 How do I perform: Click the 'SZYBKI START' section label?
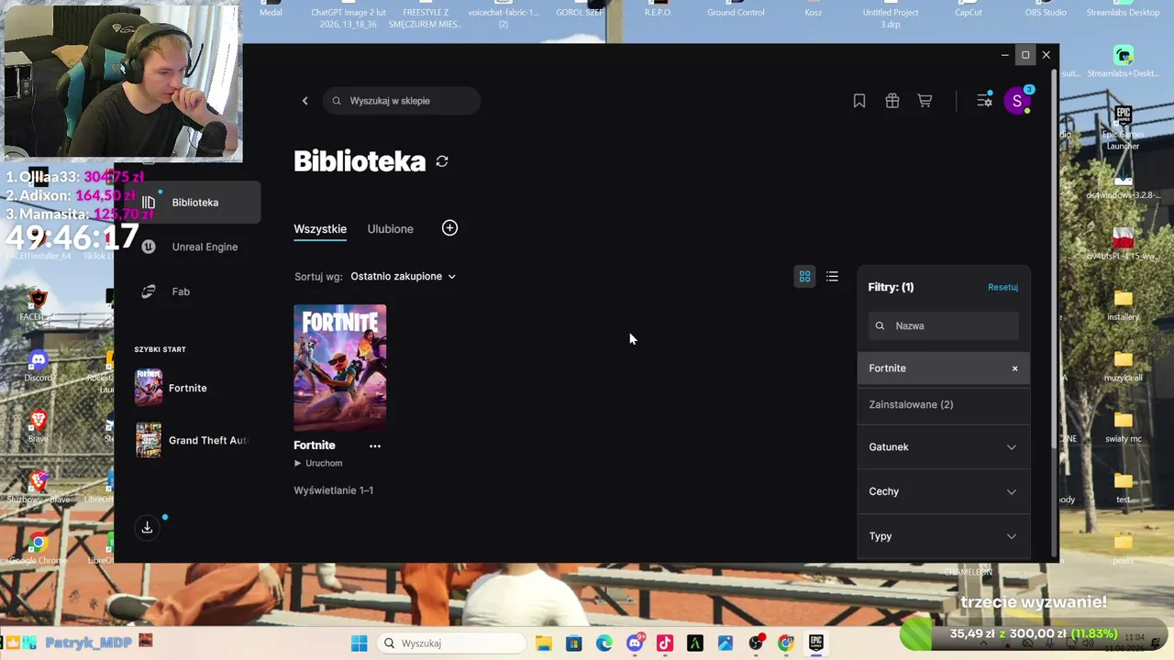point(161,349)
